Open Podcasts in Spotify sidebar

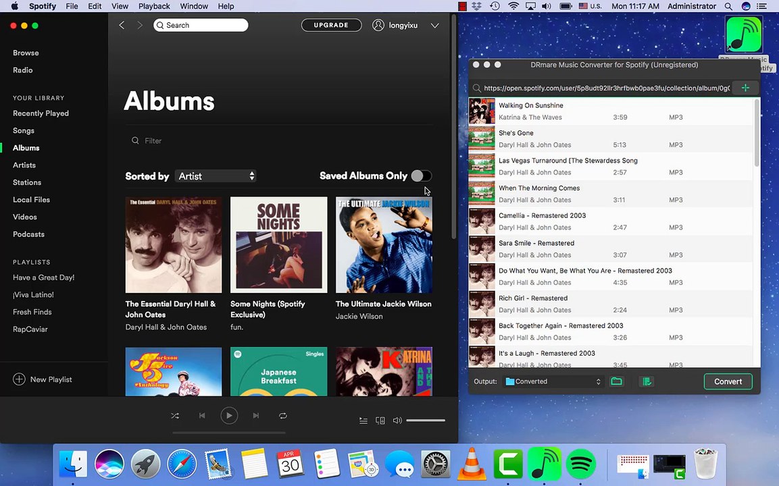(29, 234)
